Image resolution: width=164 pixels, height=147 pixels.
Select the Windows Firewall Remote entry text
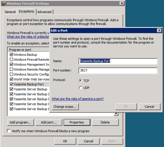click(31, 60)
